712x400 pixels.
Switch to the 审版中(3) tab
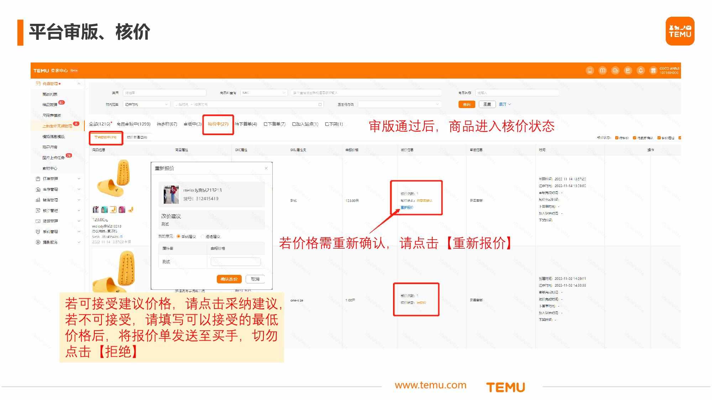click(193, 124)
